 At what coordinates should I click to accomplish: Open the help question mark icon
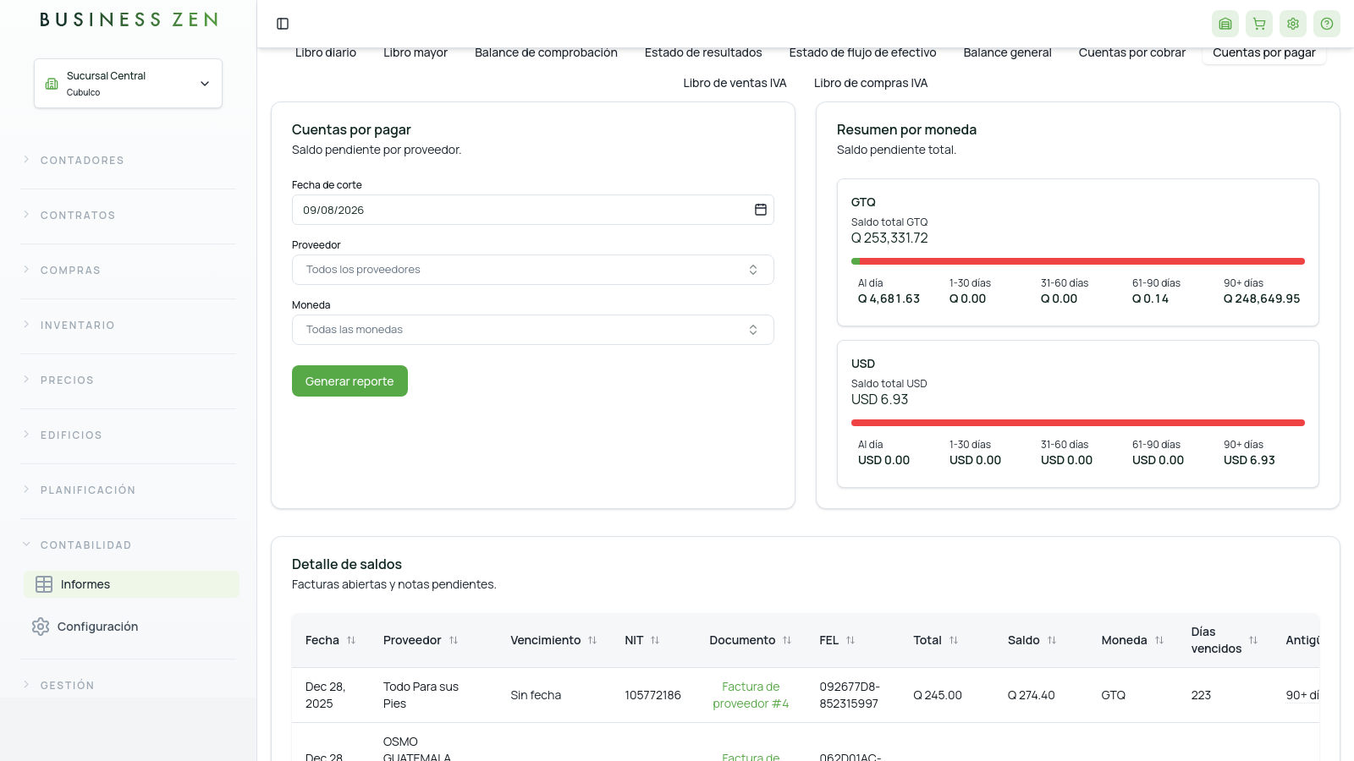(x=1327, y=24)
